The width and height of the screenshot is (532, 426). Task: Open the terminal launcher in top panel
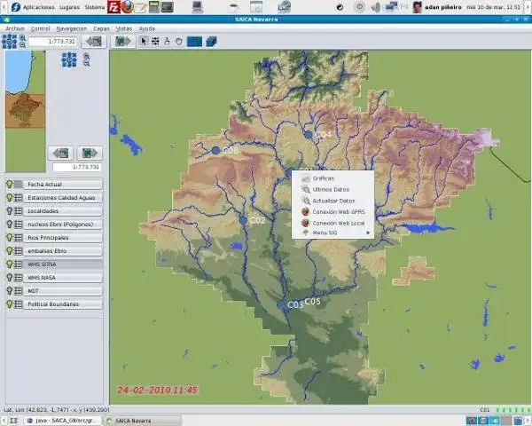(167, 7)
